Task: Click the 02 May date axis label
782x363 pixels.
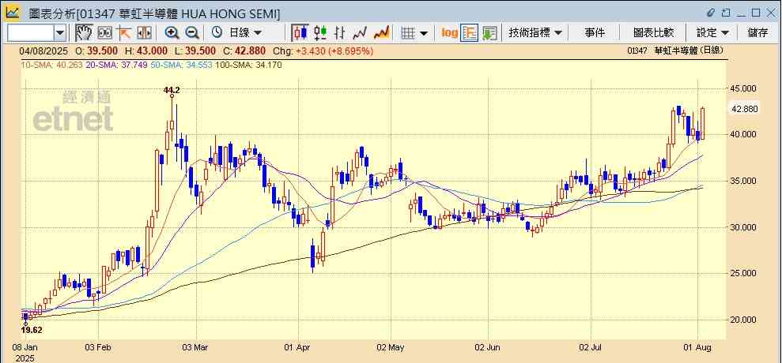Action: 391,346
